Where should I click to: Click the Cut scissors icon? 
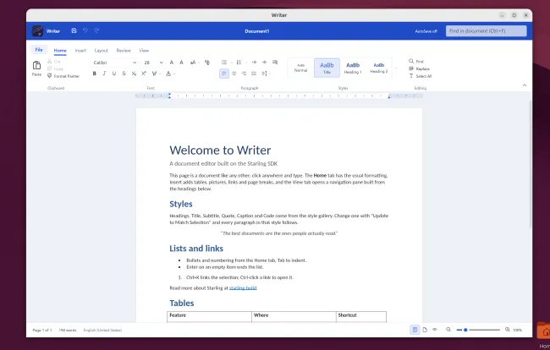point(49,62)
